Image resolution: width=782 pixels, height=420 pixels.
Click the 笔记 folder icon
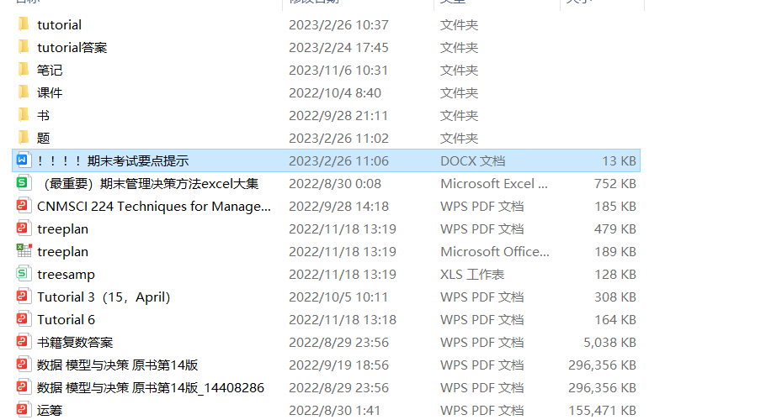(24, 69)
